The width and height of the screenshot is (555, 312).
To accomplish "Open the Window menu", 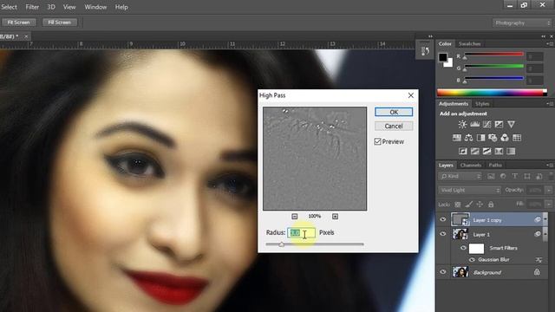I will click(x=95, y=7).
